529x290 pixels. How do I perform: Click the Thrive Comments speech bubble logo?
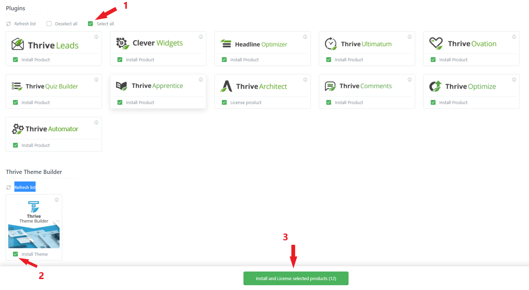pos(330,86)
